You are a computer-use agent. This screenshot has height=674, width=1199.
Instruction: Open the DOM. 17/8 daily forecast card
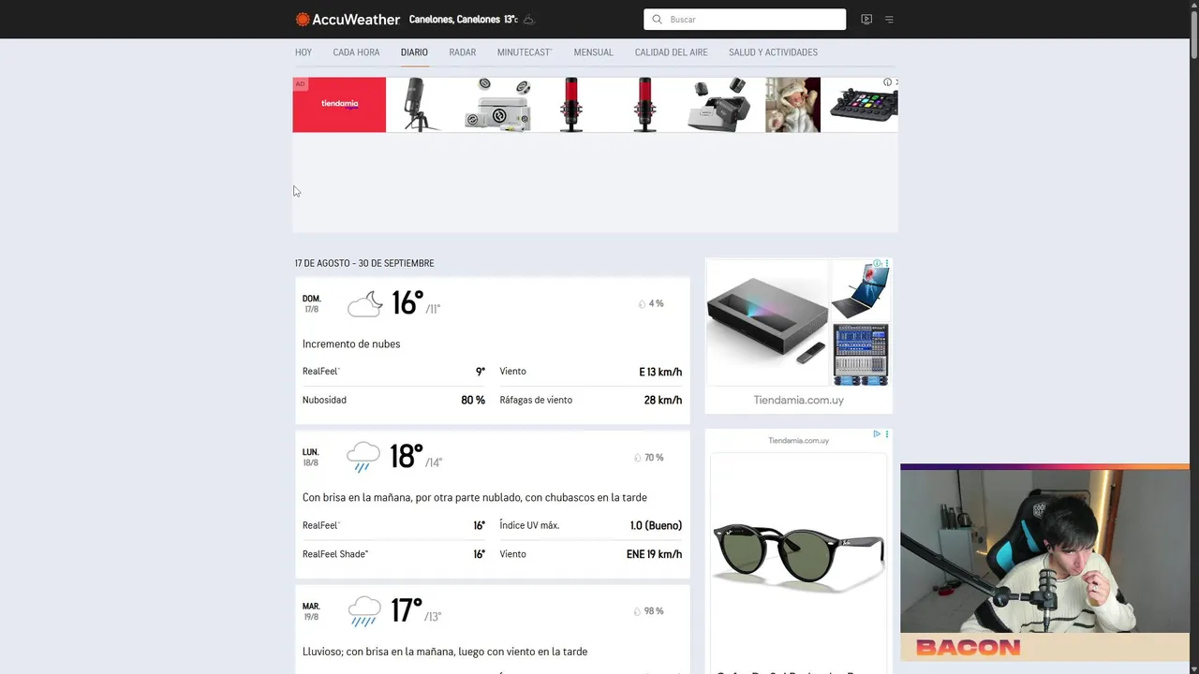pos(493,351)
